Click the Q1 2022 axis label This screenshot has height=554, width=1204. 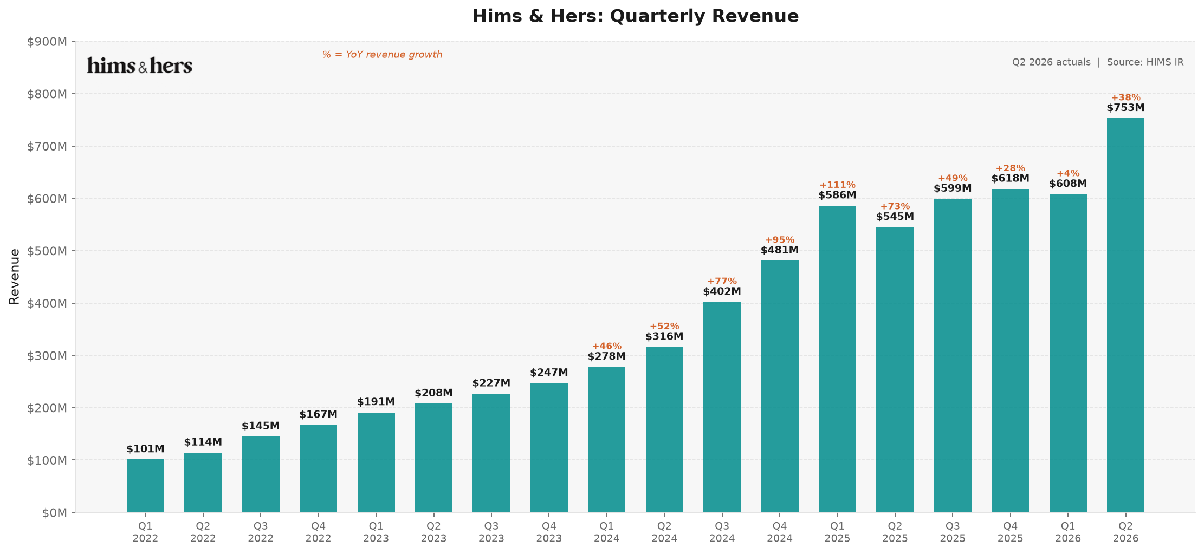pyautogui.click(x=145, y=532)
